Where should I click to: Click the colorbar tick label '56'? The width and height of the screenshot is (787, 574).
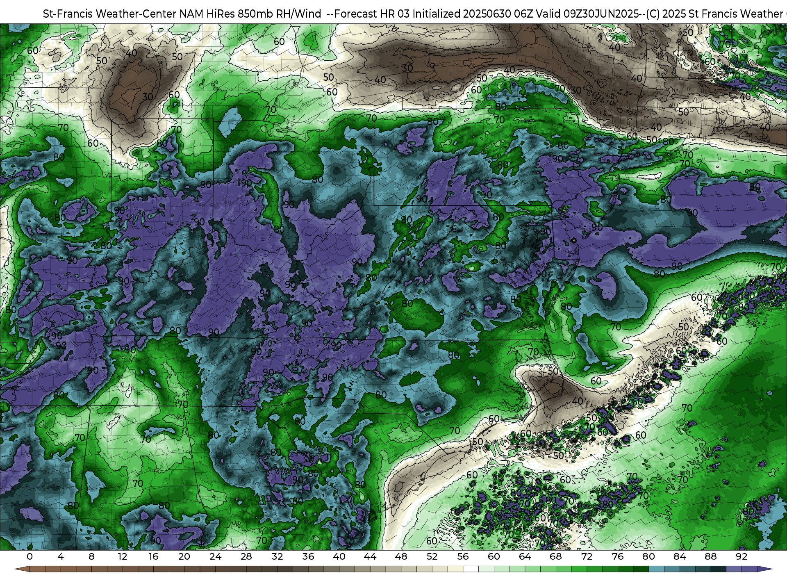tap(463, 557)
